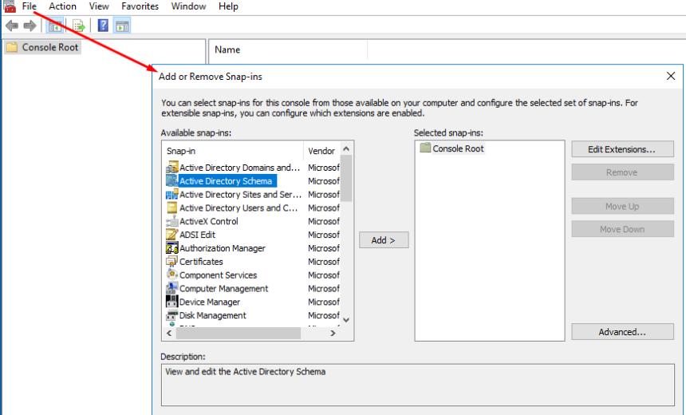
Task: Click the Edit Extensions... button
Action: tap(622, 149)
